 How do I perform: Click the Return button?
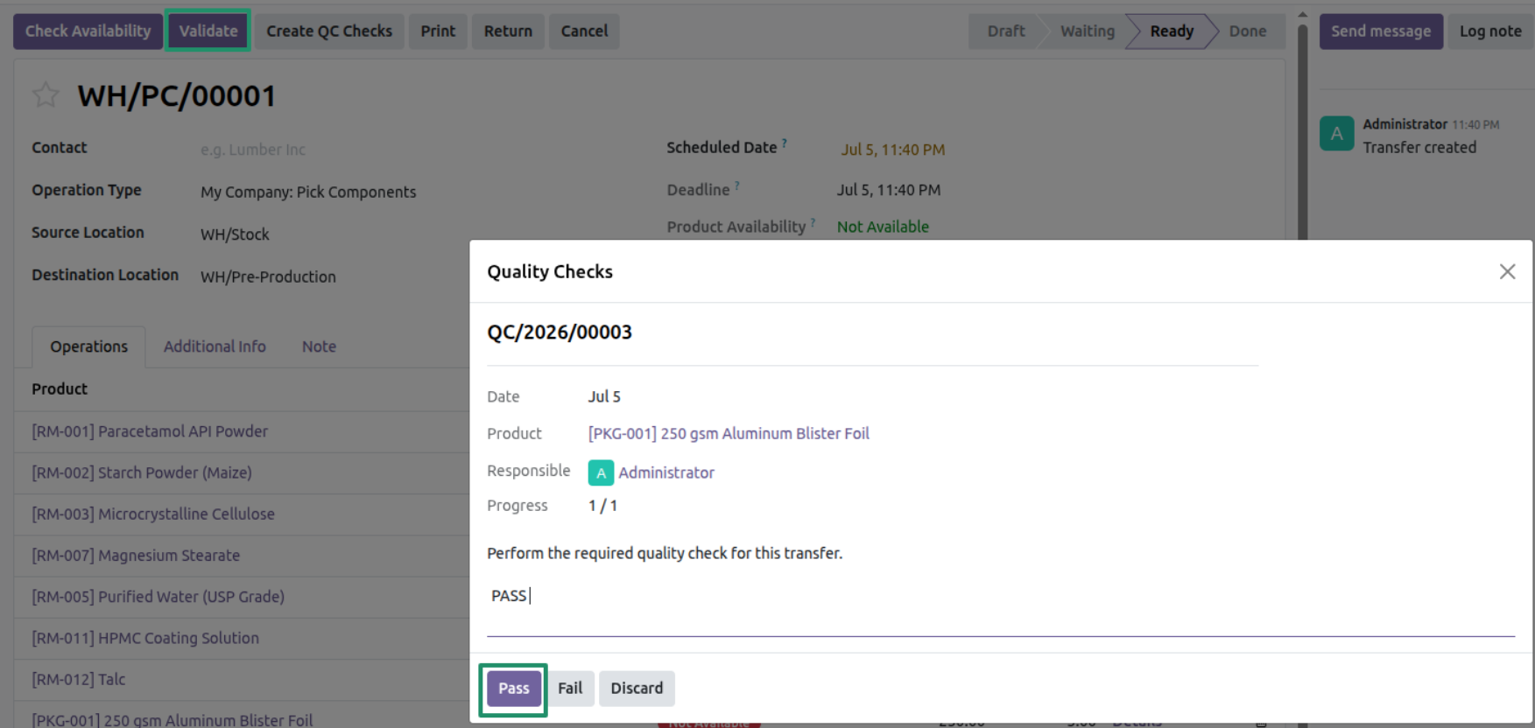pos(508,31)
